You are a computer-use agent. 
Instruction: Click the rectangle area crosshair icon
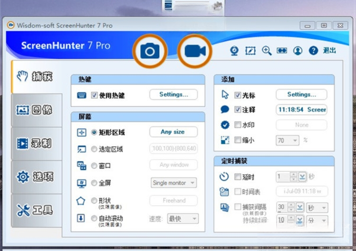click(x=81, y=132)
